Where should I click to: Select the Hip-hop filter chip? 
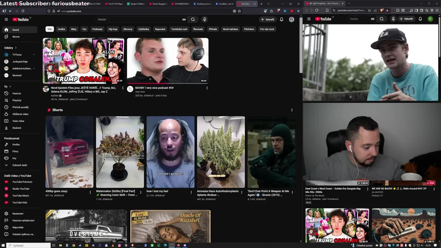coord(113,29)
